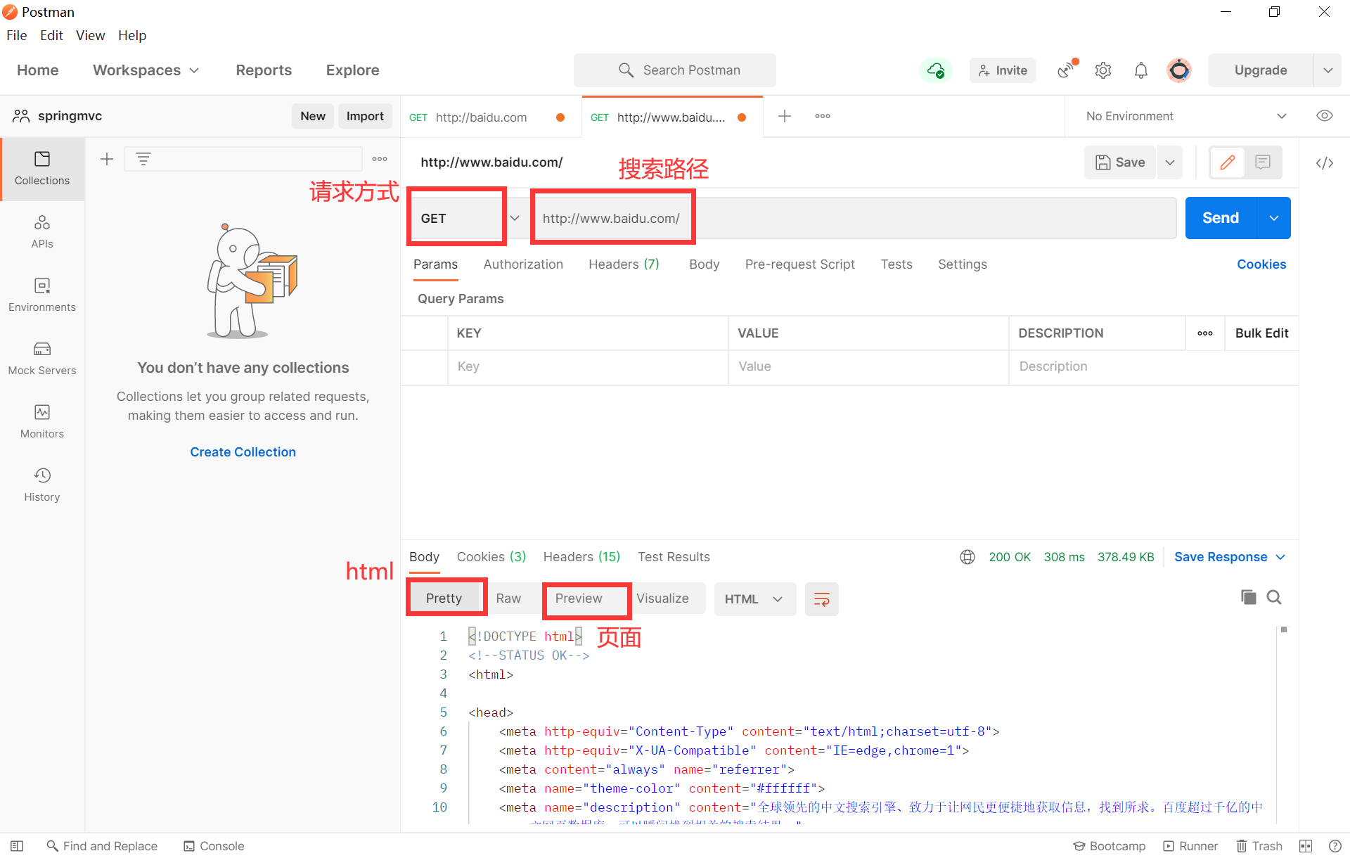Open the collections panel more options
1350x858 pixels.
380,159
